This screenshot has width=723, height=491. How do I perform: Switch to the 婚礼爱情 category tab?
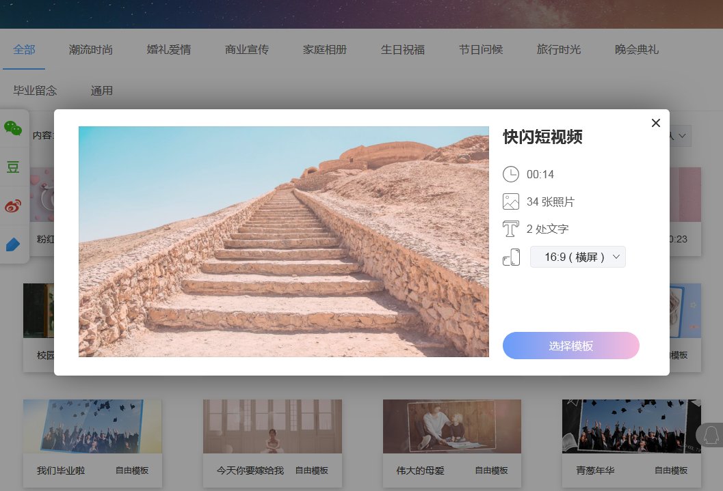(x=168, y=49)
